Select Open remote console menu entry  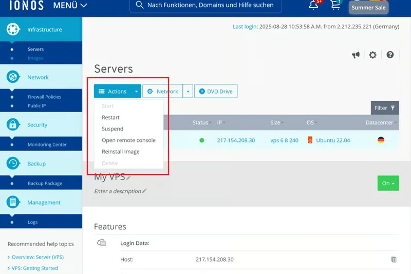tap(128, 140)
